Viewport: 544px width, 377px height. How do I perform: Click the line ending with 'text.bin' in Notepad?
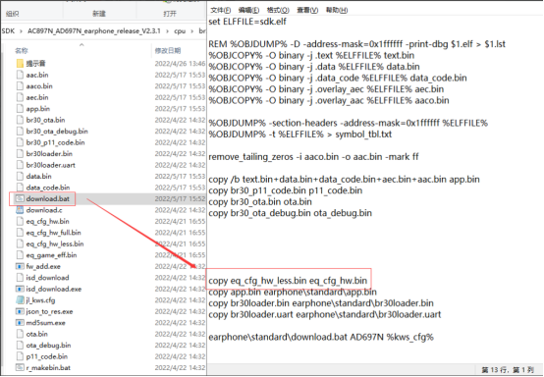coord(311,55)
